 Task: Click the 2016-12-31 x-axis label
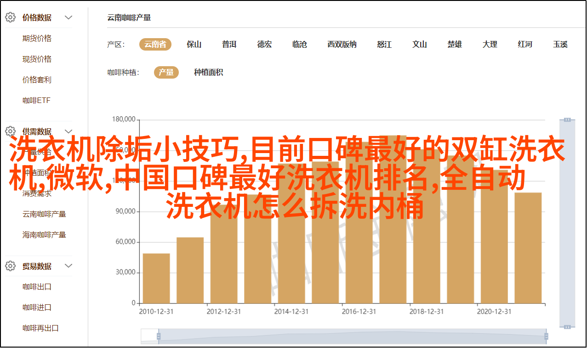coord(359,311)
